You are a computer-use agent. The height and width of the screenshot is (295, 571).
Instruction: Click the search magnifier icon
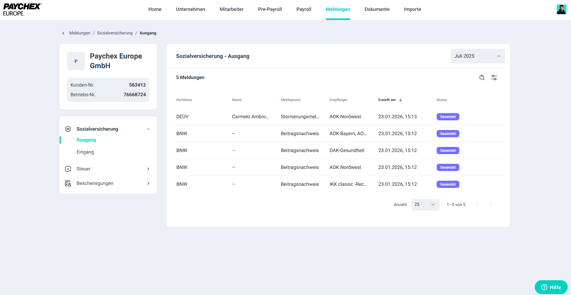pyautogui.click(x=482, y=78)
